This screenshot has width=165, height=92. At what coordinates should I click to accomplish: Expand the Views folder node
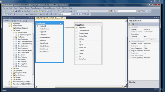pyautogui.click(x=11, y=68)
